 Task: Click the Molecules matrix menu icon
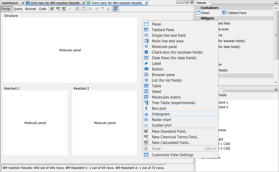click(x=146, y=97)
